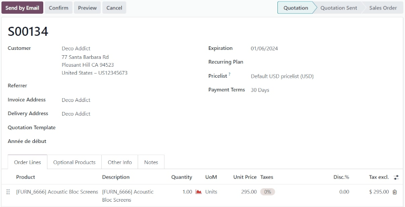405x207 pixels.
Task: Switch to the Notes tab
Action: click(x=151, y=162)
